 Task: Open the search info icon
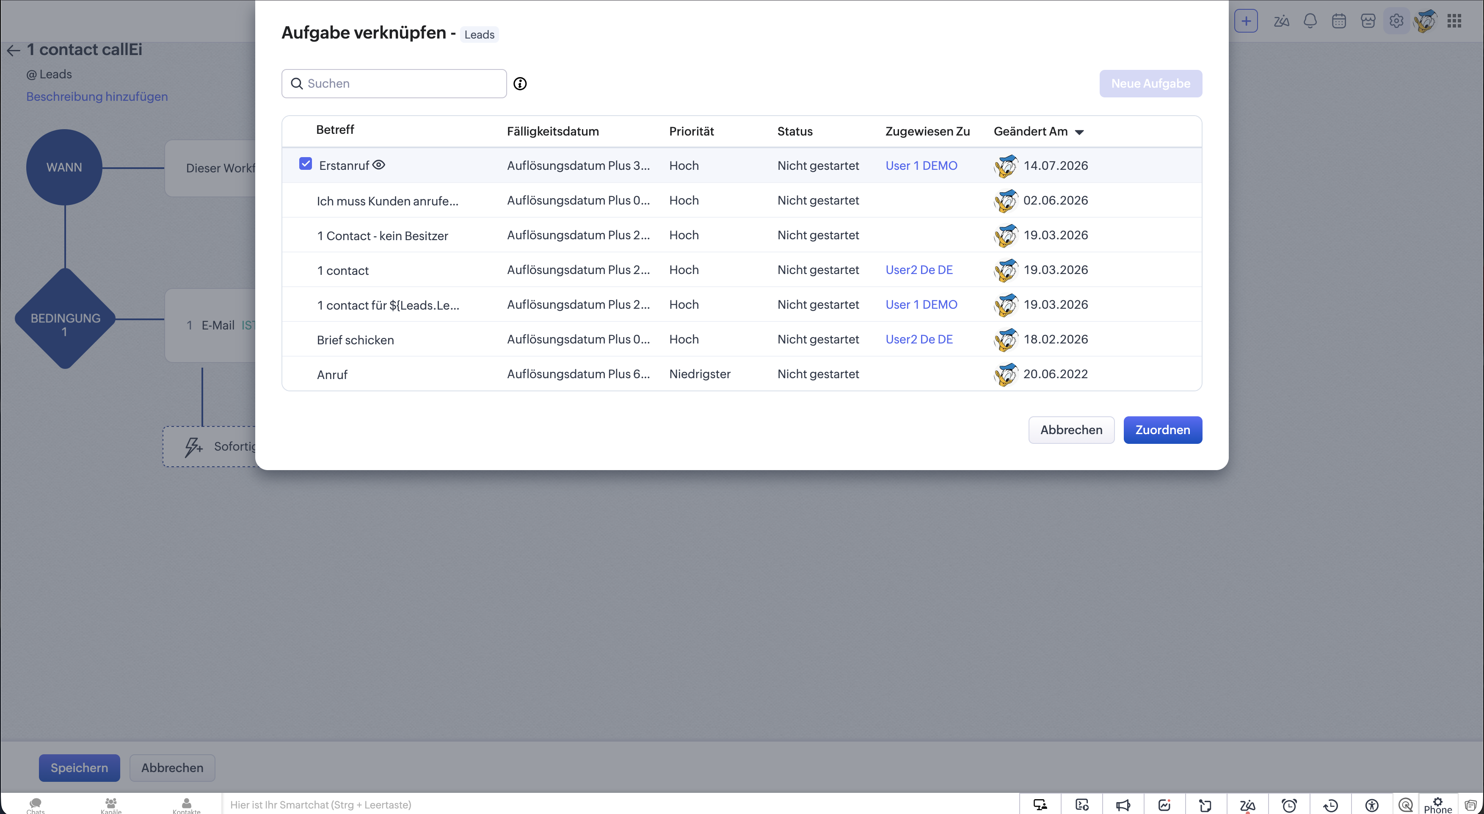(x=520, y=83)
